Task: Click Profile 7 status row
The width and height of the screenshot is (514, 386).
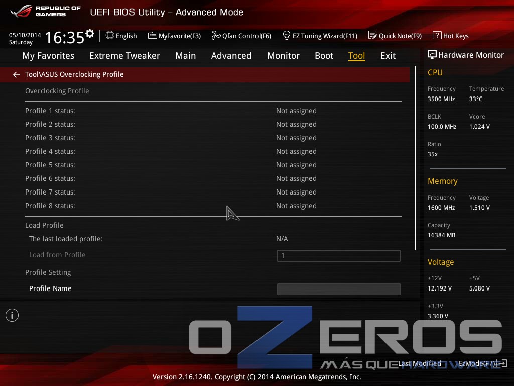Action: (213, 192)
